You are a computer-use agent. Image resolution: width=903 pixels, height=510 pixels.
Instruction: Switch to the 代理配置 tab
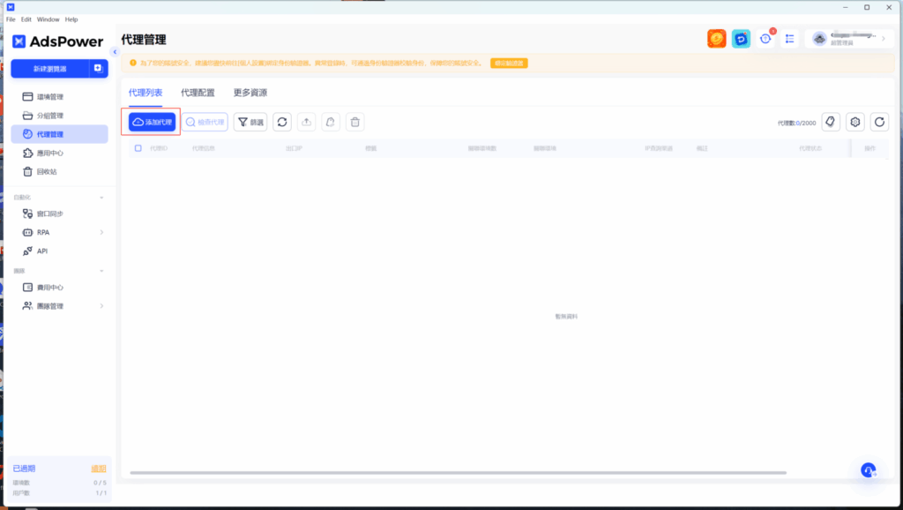click(x=198, y=93)
